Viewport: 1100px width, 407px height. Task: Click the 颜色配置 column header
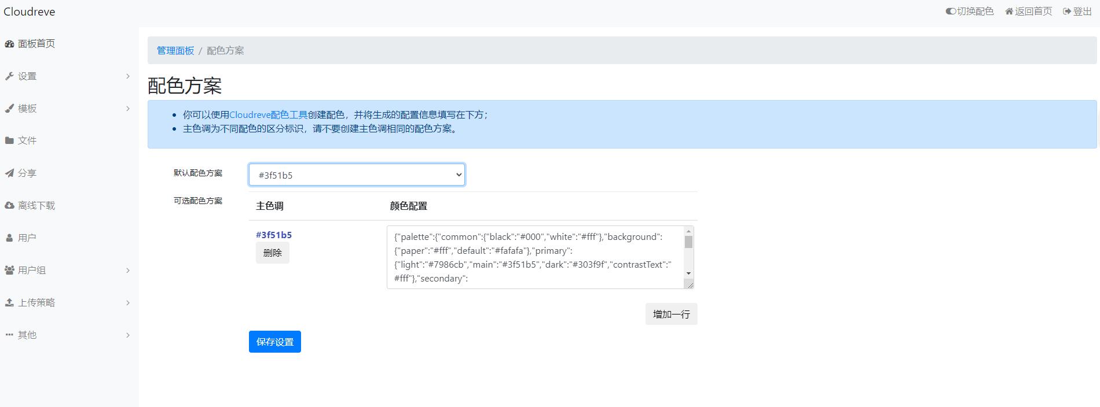pyautogui.click(x=408, y=206)
